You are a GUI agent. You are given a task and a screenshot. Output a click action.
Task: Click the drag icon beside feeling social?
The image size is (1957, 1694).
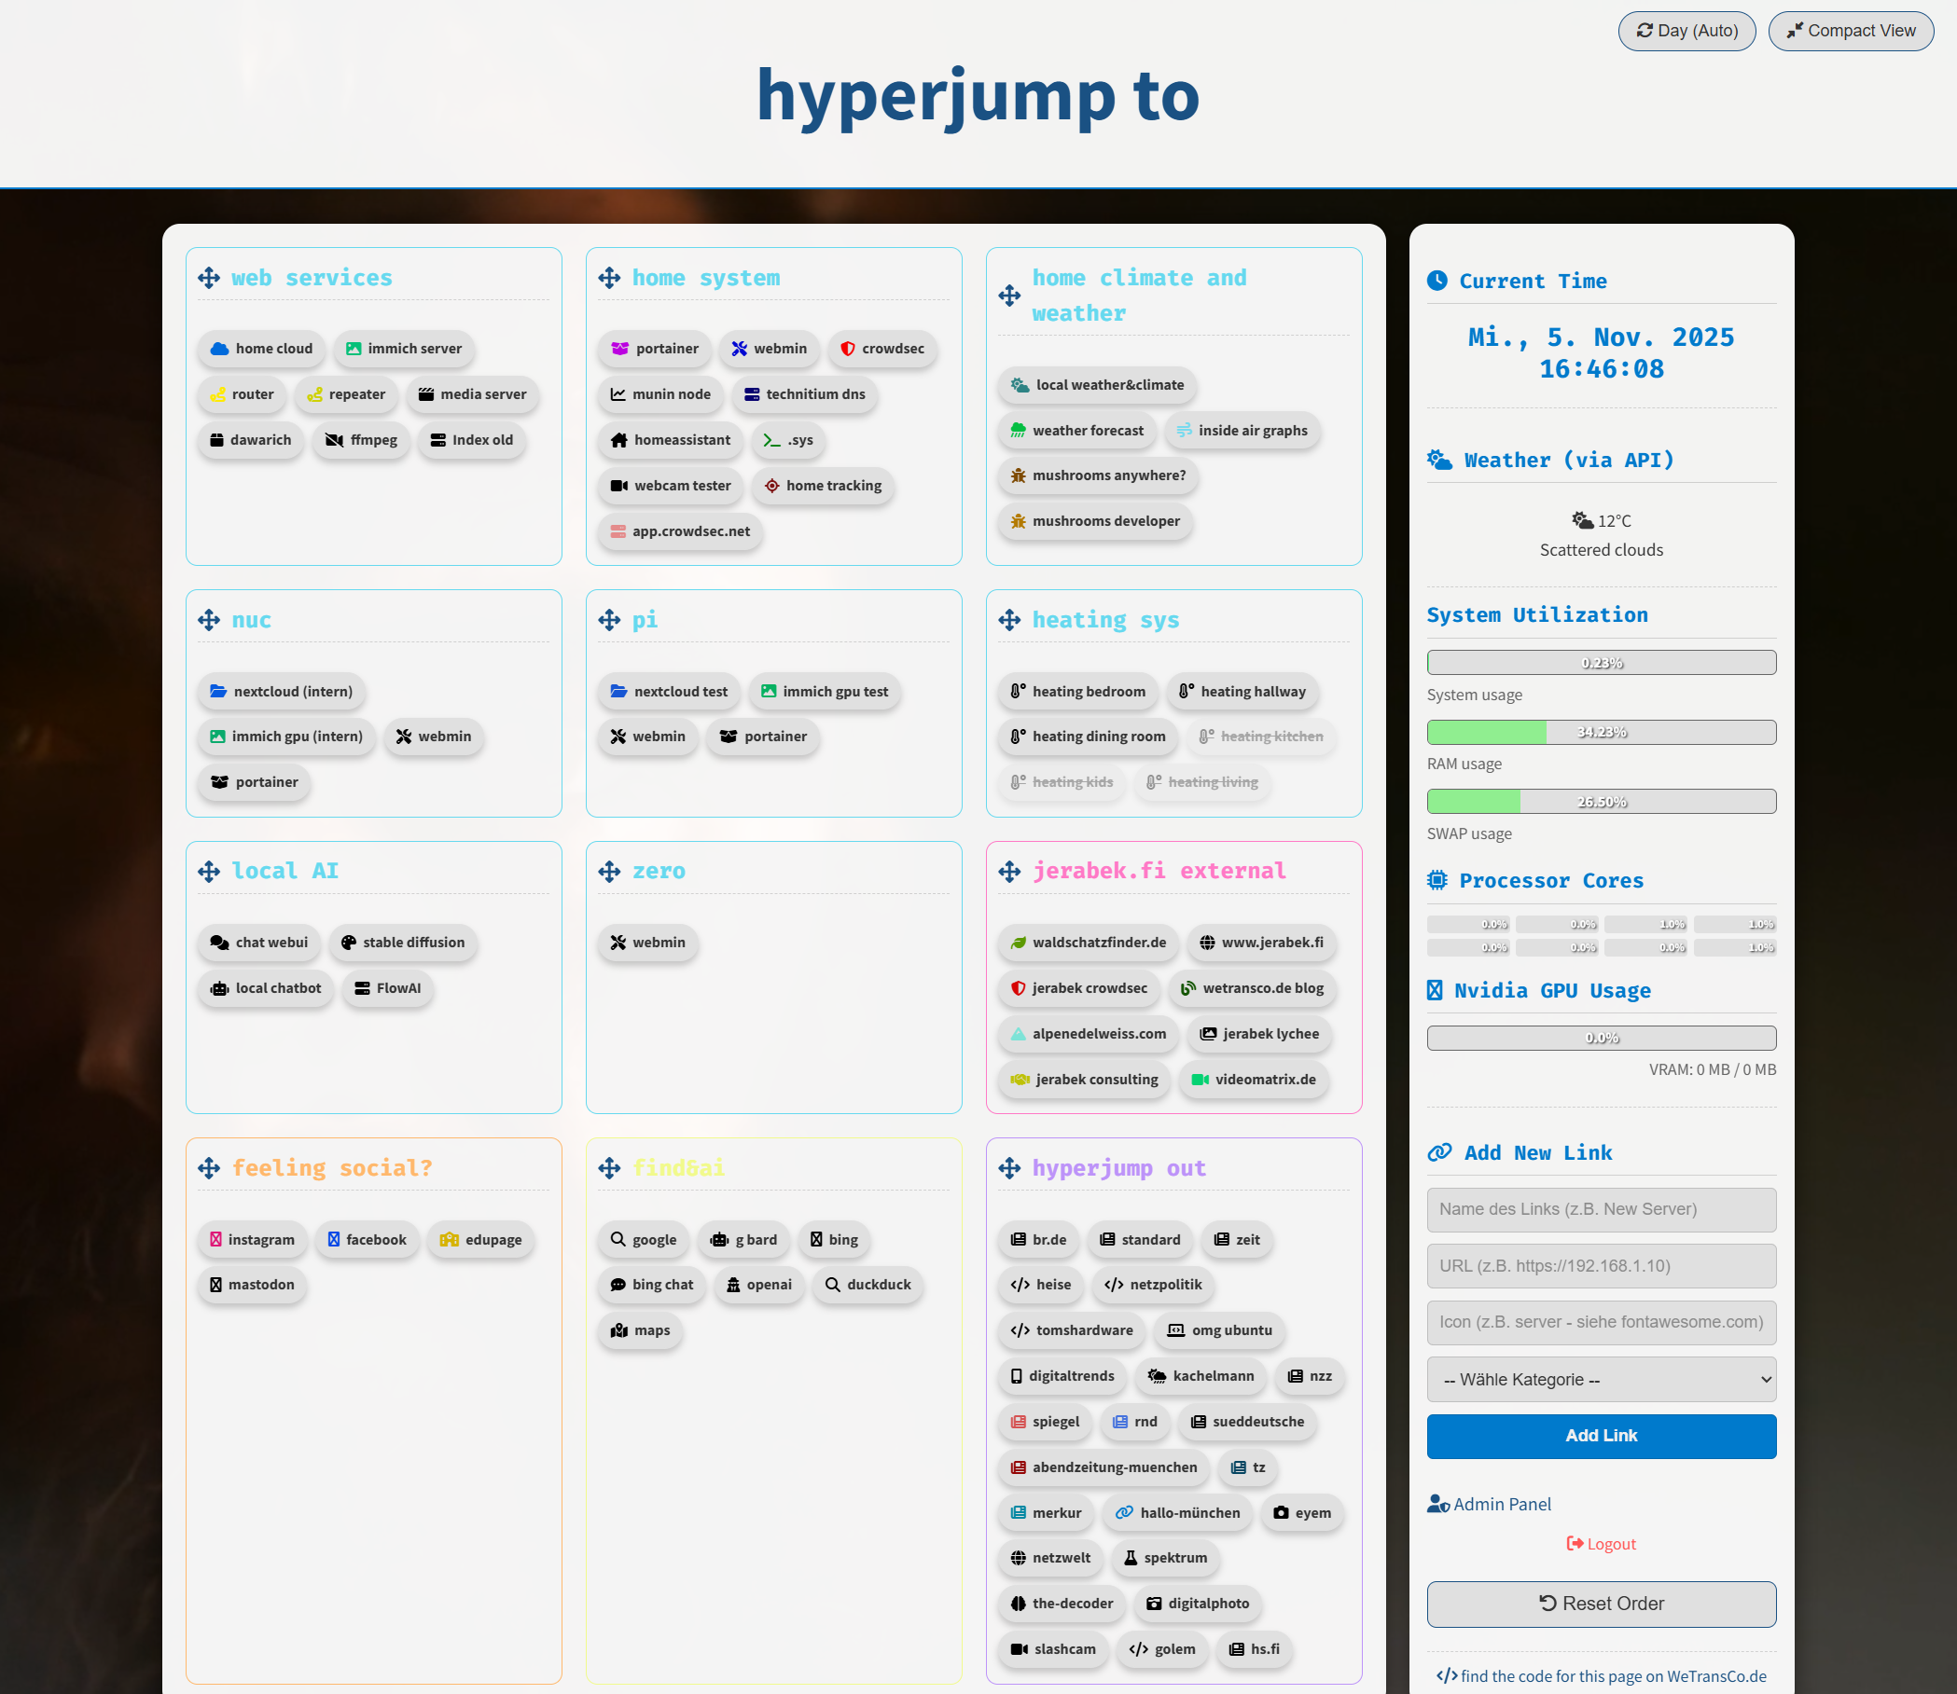209,1168
